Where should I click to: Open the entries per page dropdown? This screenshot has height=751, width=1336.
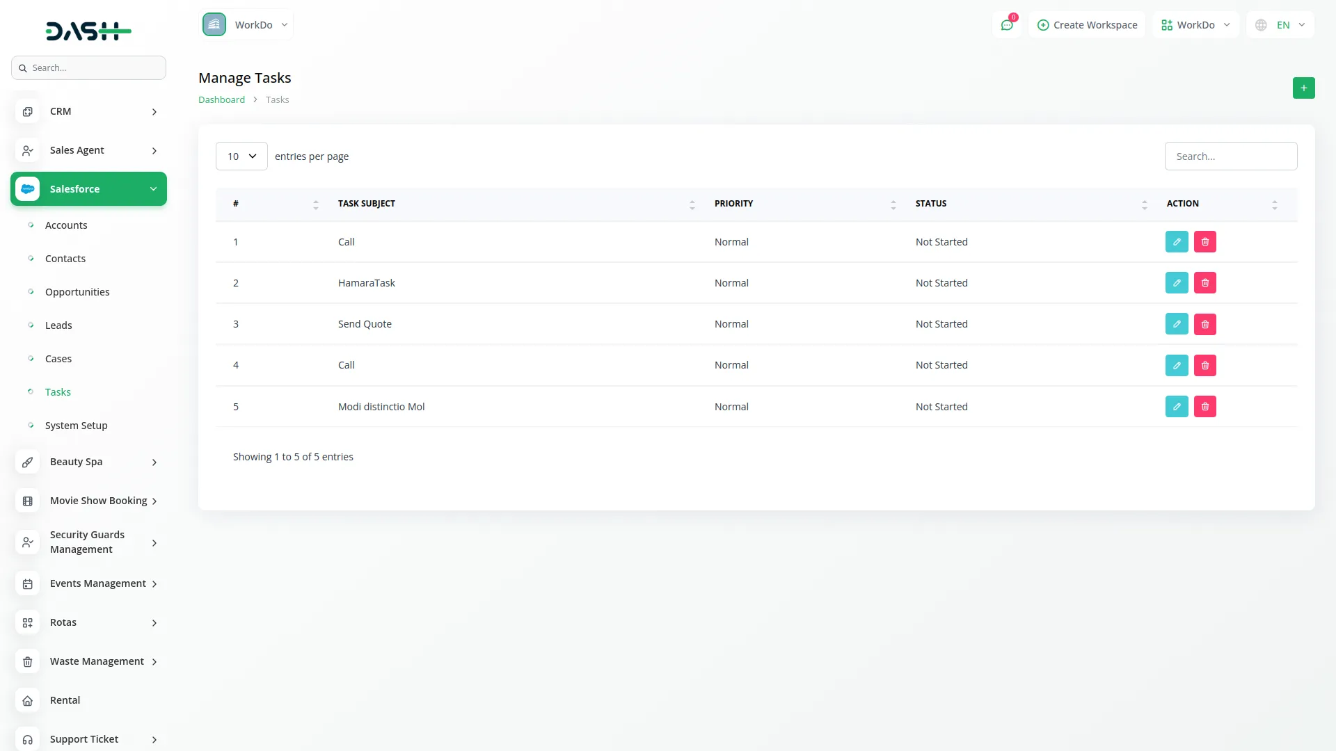(x=241, y=156)
